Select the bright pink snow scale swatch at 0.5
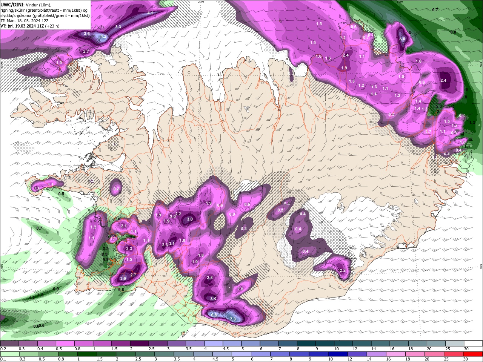 coord(65,344)
